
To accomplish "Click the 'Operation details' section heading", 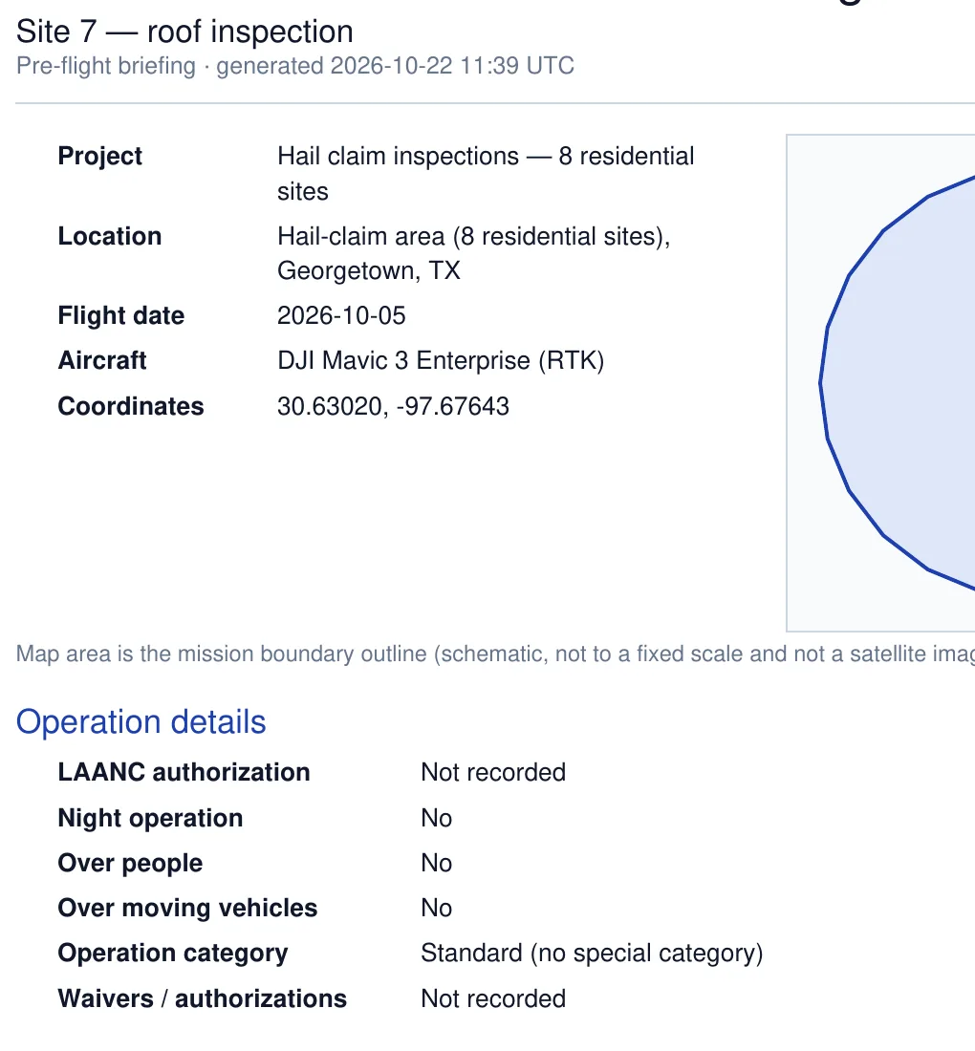I will pos(141,722).
